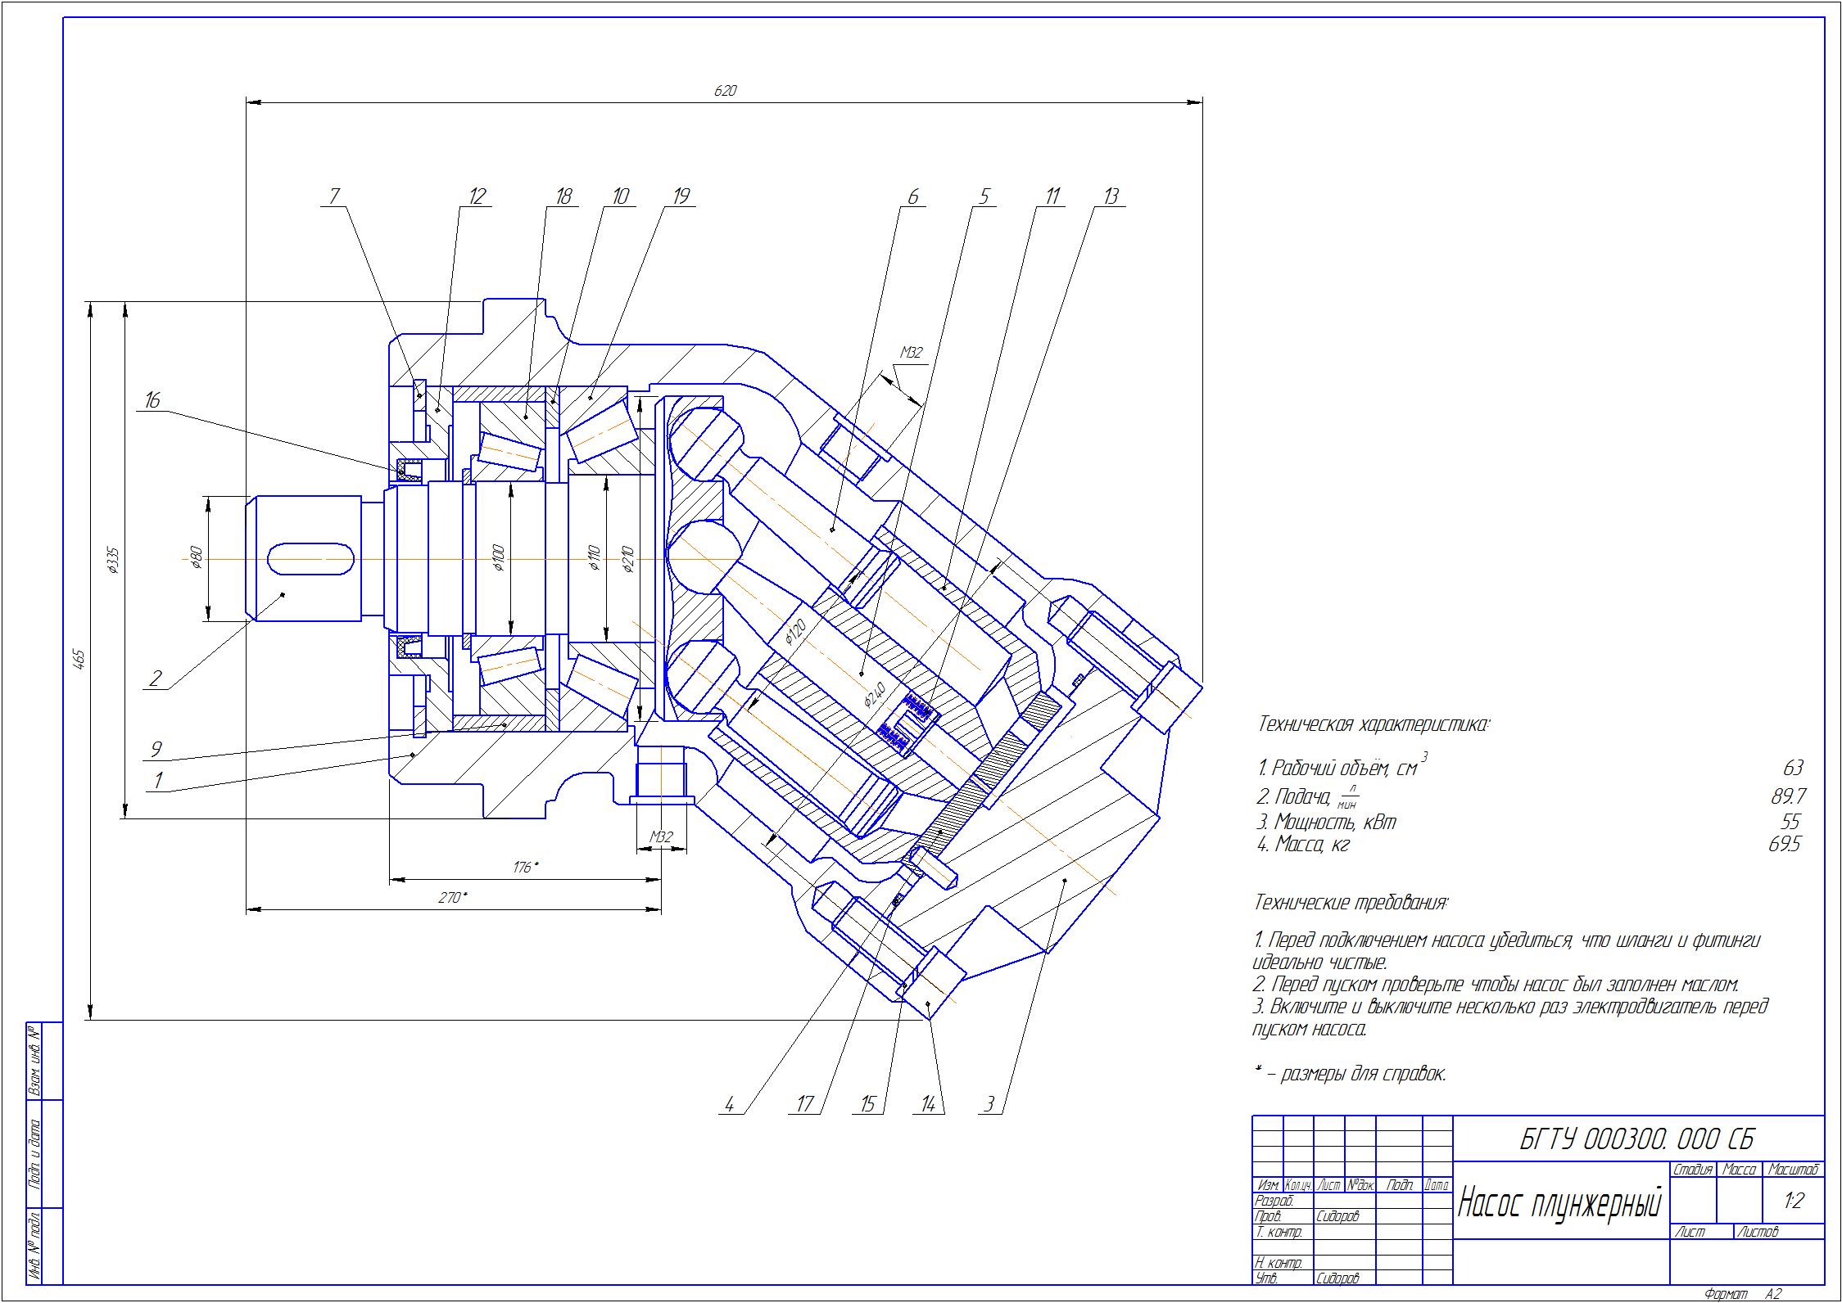1842x1303 pixels.
Task: Click part callout number 17
Action: click(x=805, y=1103)
